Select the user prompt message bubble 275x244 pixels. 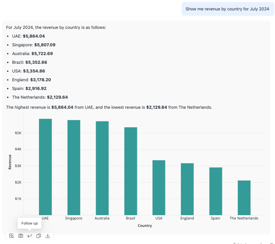point(227,9)
